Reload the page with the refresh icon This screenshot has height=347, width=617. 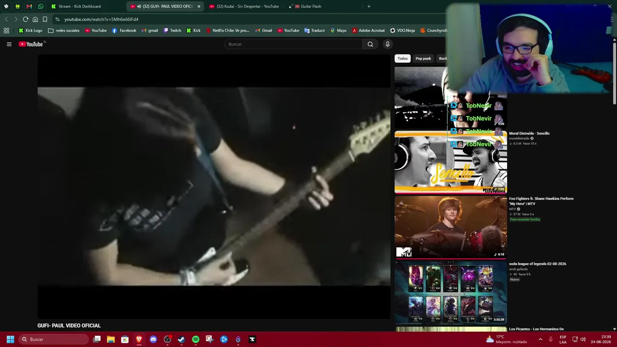point(26,19)
